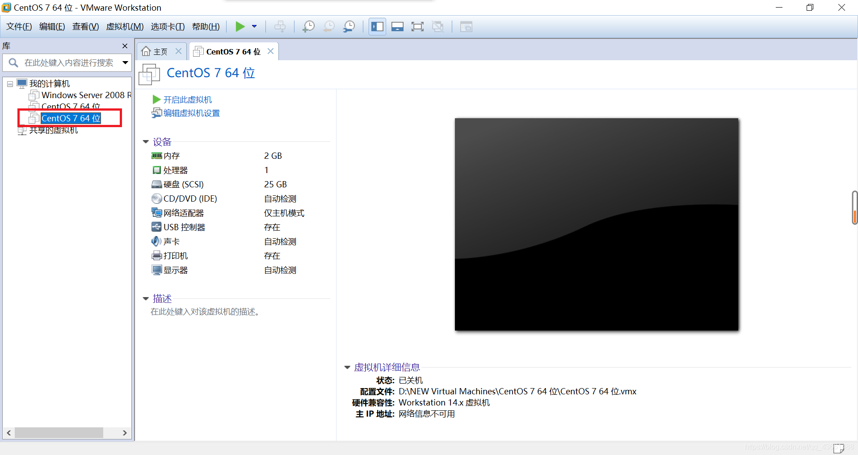Click the console view toolbar icon

coord(466,27)
